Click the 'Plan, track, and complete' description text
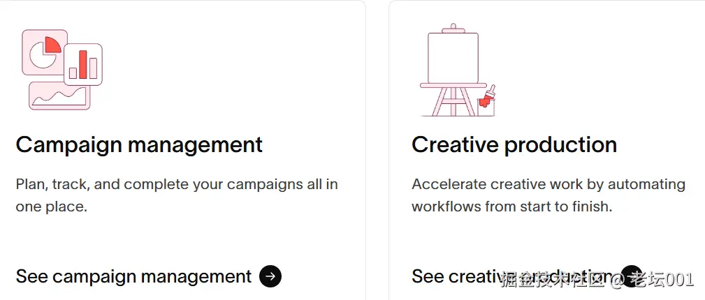 pos(176,185)
